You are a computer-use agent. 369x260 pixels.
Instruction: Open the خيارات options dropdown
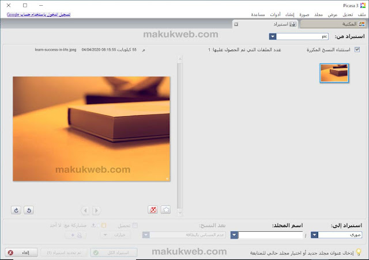pos(115,235)
